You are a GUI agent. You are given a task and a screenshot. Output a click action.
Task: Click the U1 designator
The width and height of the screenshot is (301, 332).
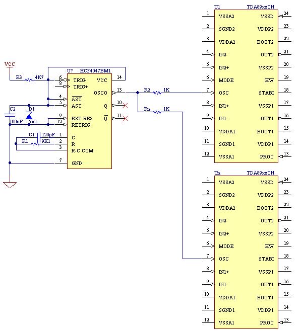coord(217,7)
